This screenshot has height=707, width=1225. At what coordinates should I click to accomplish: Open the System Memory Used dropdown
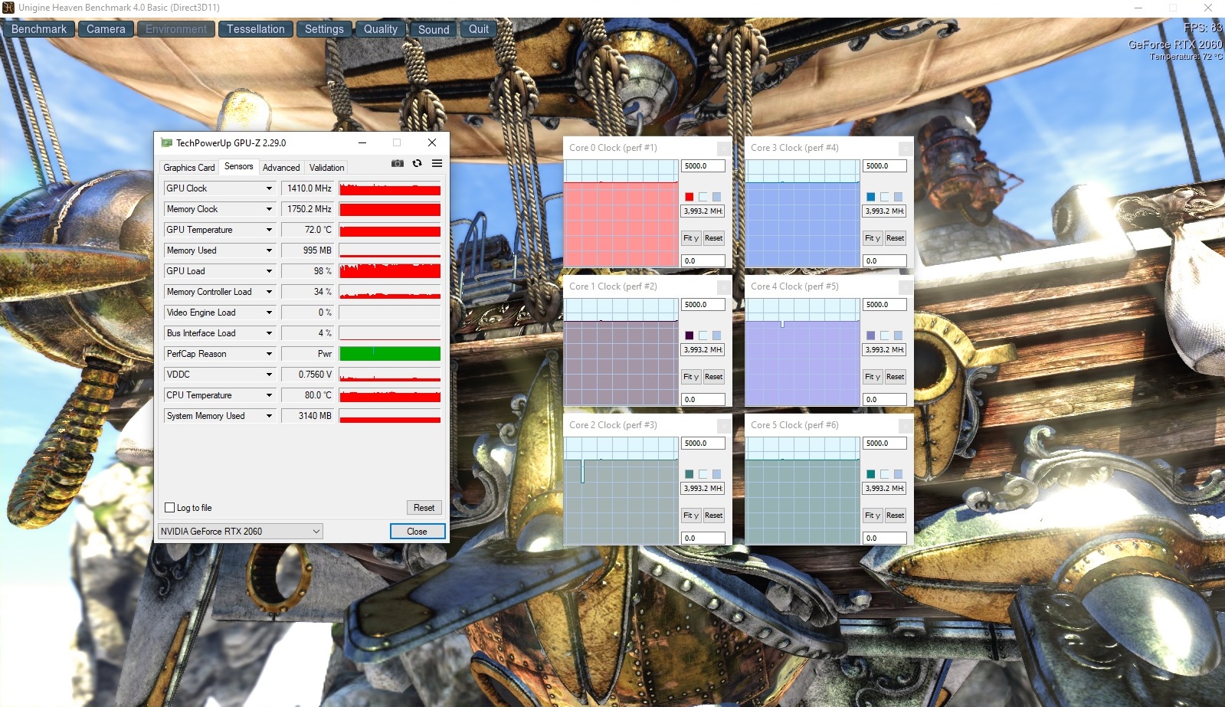click(269, 416)
